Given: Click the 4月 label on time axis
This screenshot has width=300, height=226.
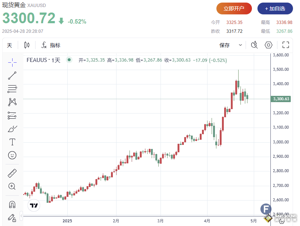Looking at the screenshot, I should [207, 221].
